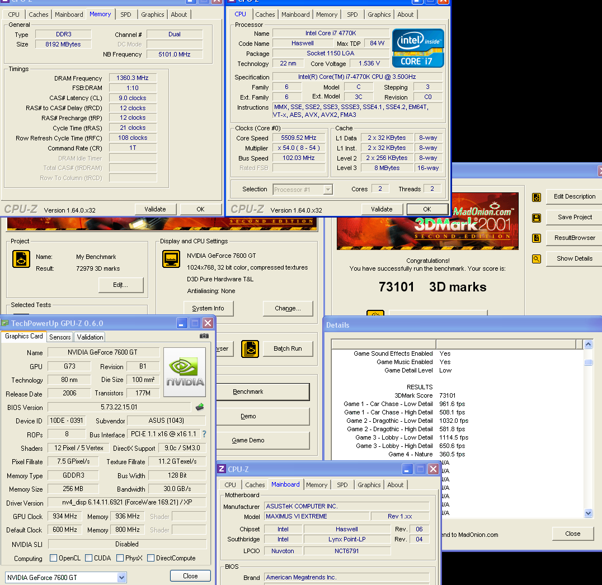Screen dimensions: 602x585
Task: Minimize the GPU-Z window
Action: click(x=182, y=323)
